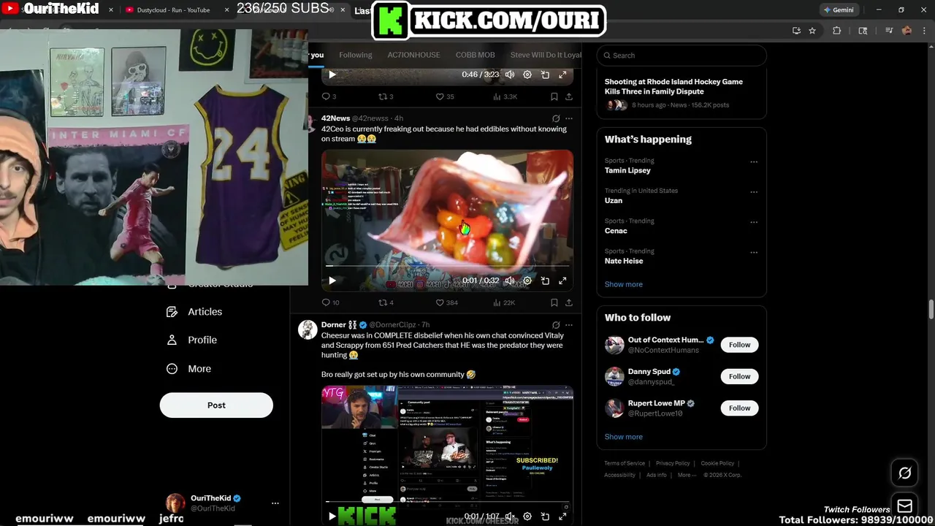
Task: Open more options on Dorner post
Action: [569, 325]
